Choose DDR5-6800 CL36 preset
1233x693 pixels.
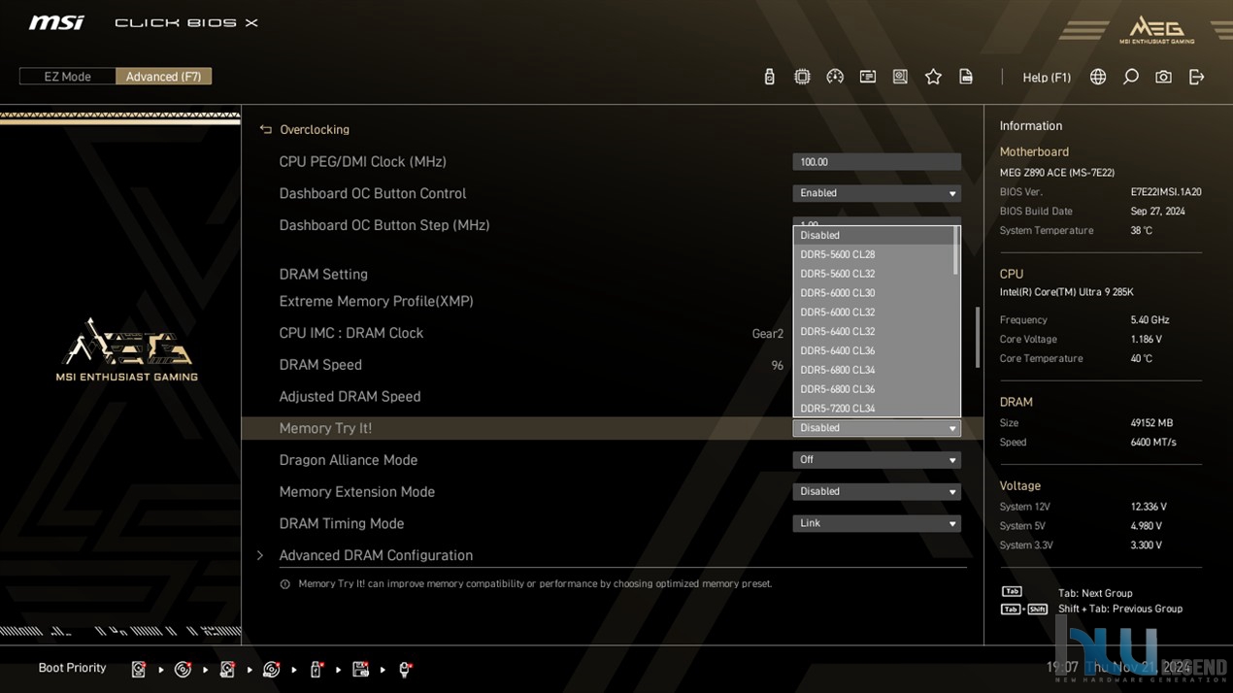874,389
